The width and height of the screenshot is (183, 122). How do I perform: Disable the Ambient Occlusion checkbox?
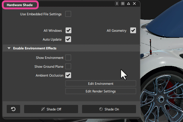[68, 75]
